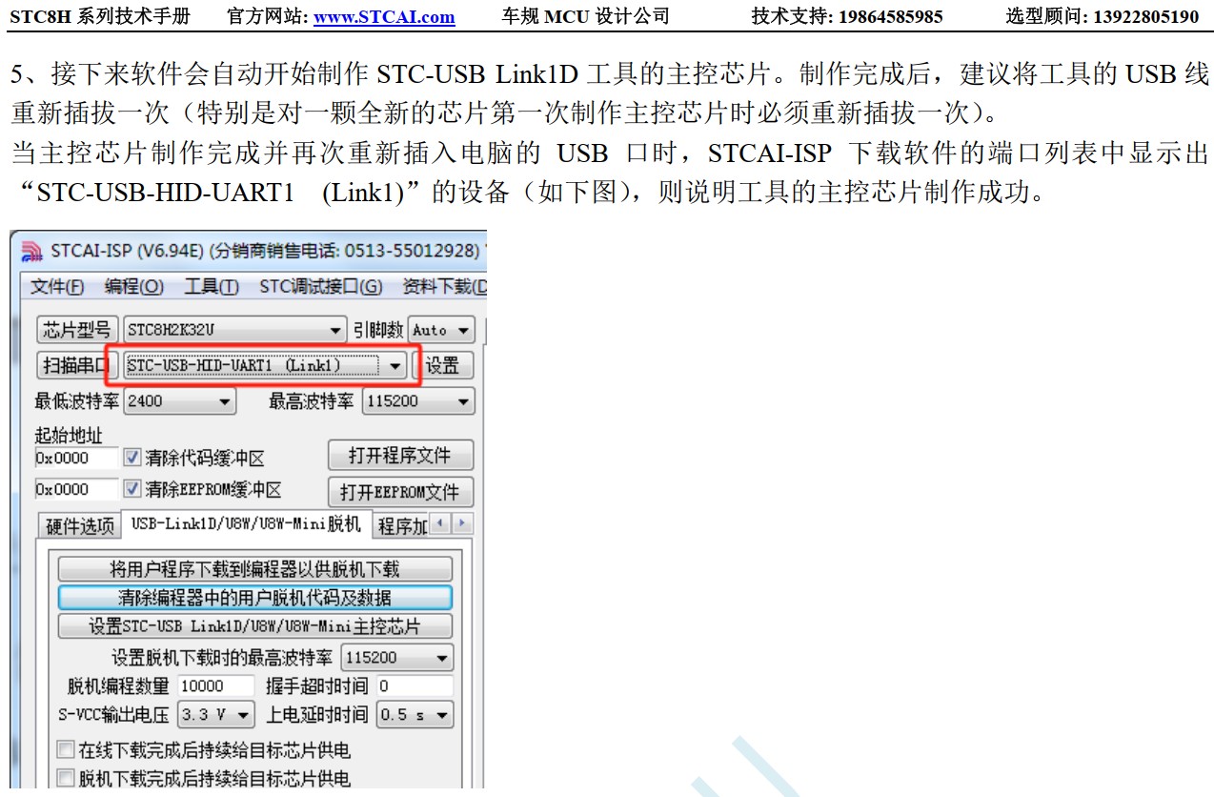Click the 起始地址 label
Screen dimensions: 1214x797
69,436
